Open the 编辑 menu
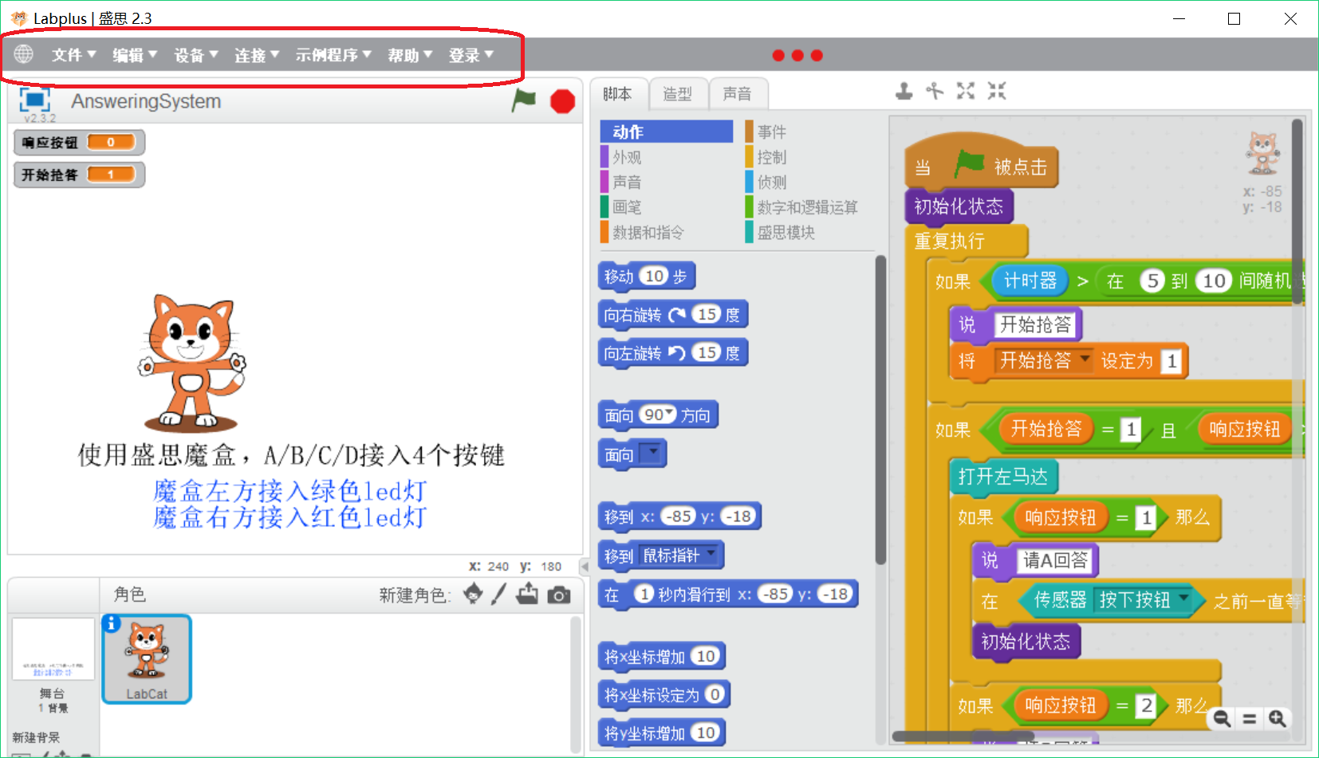Image resolution: width=1319 pixels, height=758 pixels. [x=135, y=55]
